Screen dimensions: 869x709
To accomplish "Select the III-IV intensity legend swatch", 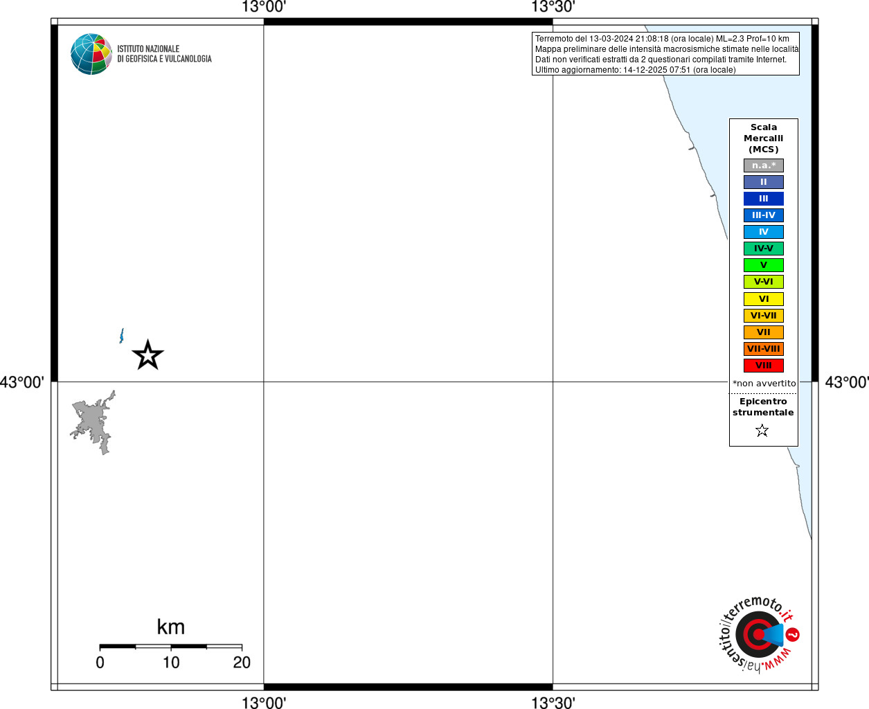I will coord(764,215).
